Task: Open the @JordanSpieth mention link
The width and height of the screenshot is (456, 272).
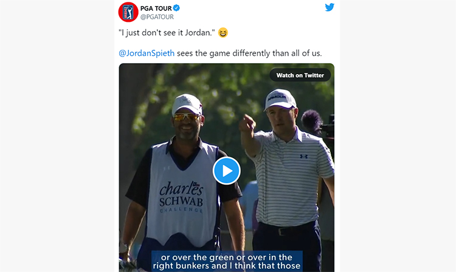Action: [147, 53]
